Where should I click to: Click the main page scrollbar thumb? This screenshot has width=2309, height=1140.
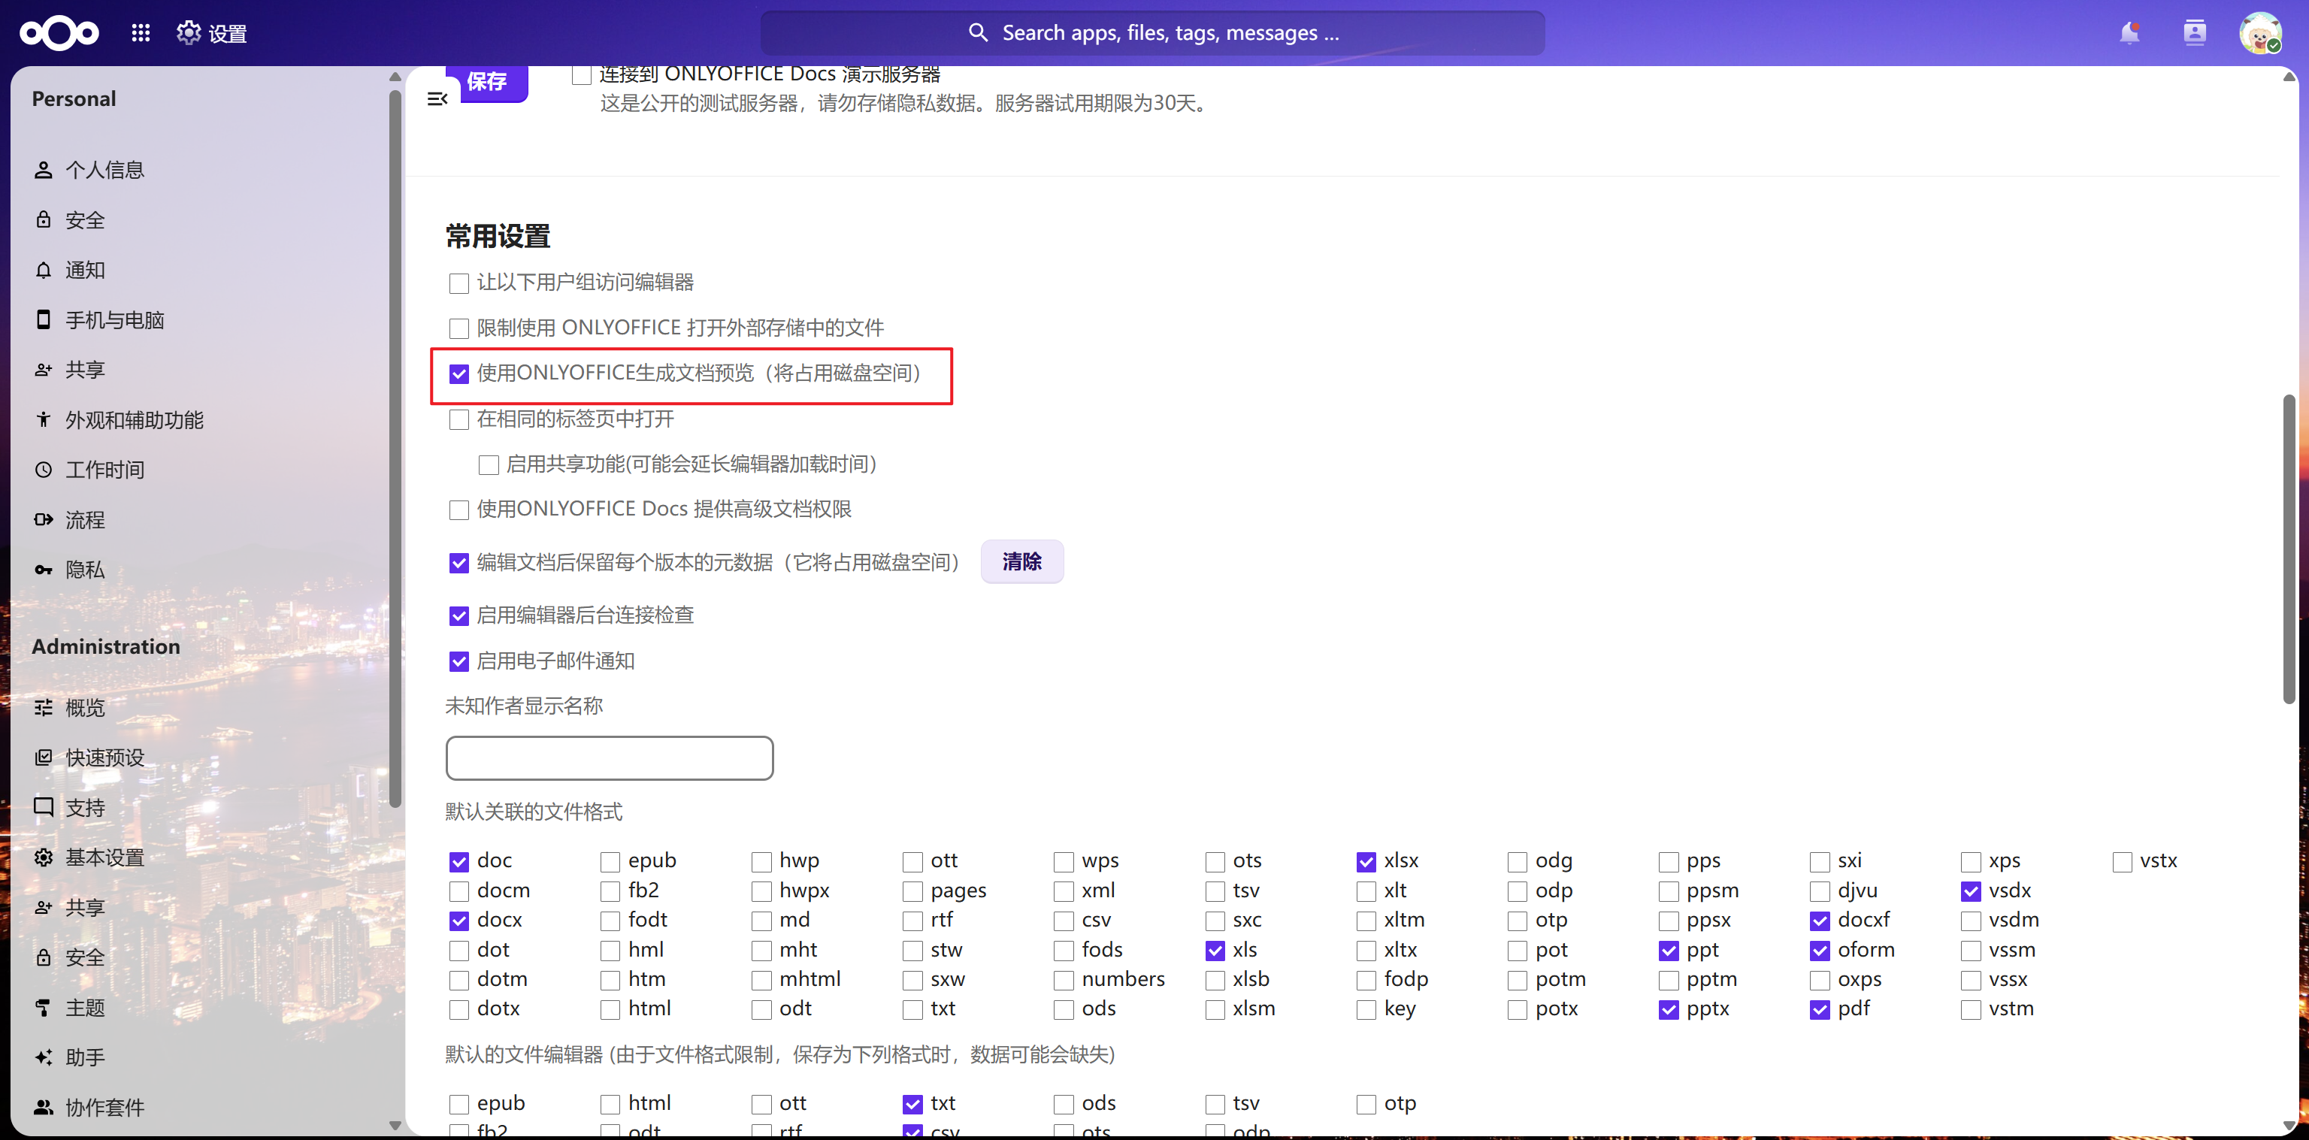coord(2289,549)
